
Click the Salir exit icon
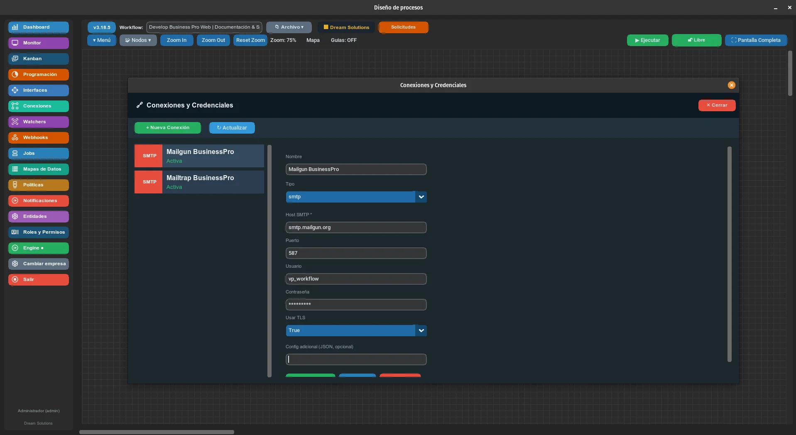15,279
